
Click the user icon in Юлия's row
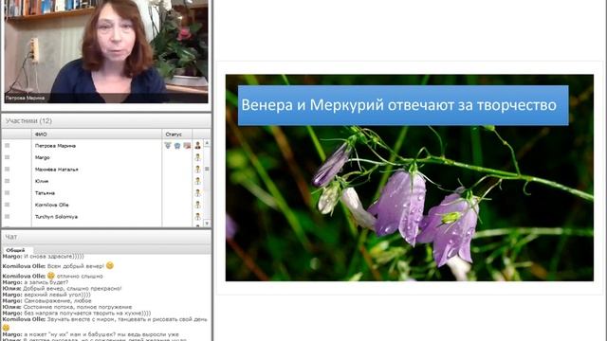point(198,181)
